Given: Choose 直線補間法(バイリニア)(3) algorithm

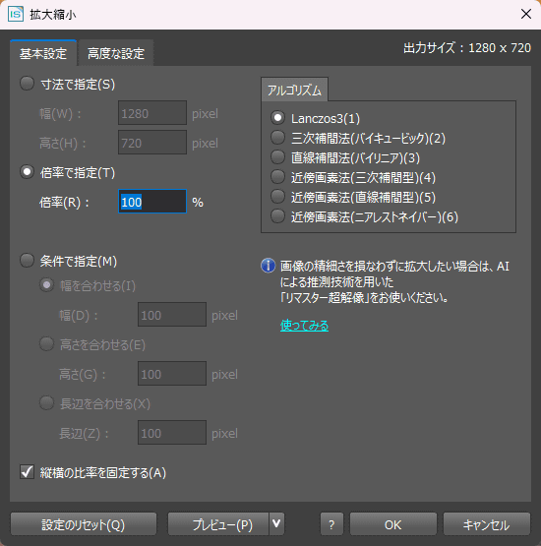Looking at the screenshot, I should pyautogui.click(x=345, y=157).
